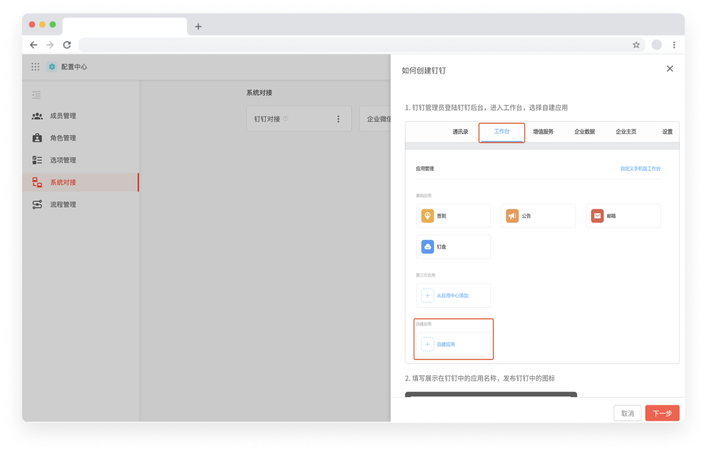Click the 系统对接 page heading
Screen dimensions: 707x454
tap(259, 93)
